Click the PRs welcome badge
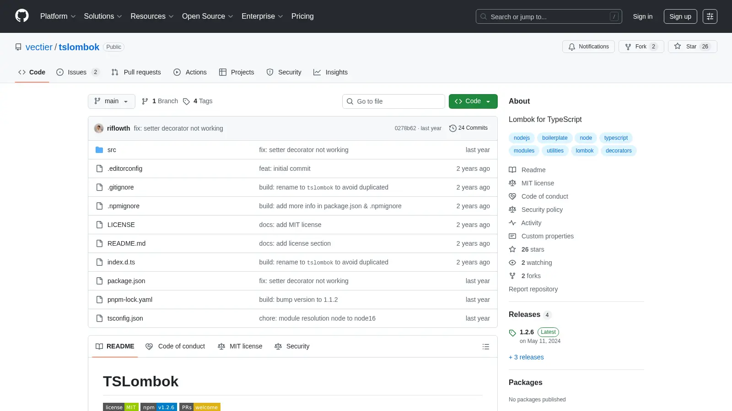 [x=200, y=407]
